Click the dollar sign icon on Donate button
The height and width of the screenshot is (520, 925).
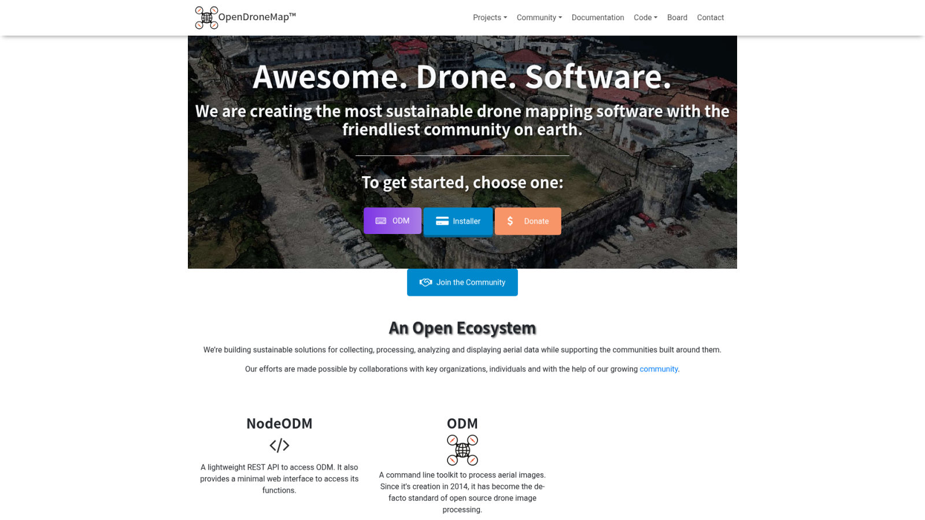coord(510,221)
